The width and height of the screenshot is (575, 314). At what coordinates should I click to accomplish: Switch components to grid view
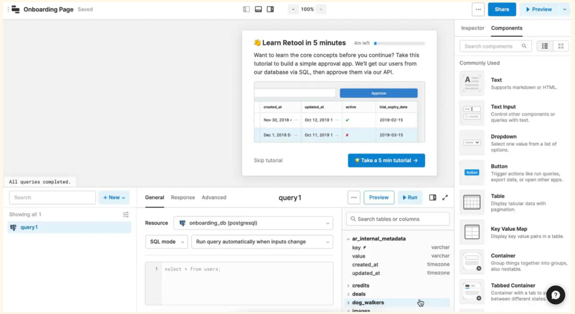(x=561, y=46)
